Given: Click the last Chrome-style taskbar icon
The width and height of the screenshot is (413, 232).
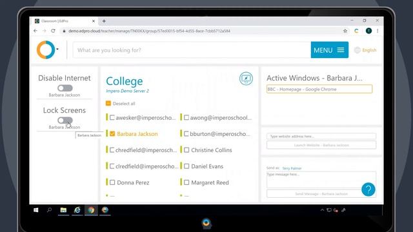Looking at the screenshot, I should (105, 210).
